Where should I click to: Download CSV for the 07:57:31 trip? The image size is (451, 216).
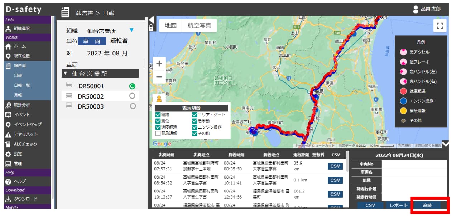(x=335, y=166)
